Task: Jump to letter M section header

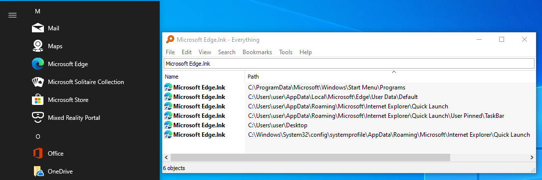Action: [x=37, y=11]
